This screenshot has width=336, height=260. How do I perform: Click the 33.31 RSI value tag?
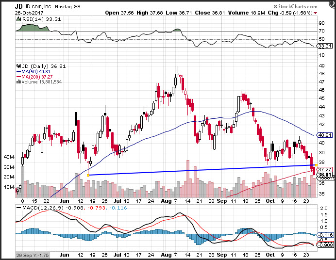point(325,46)
